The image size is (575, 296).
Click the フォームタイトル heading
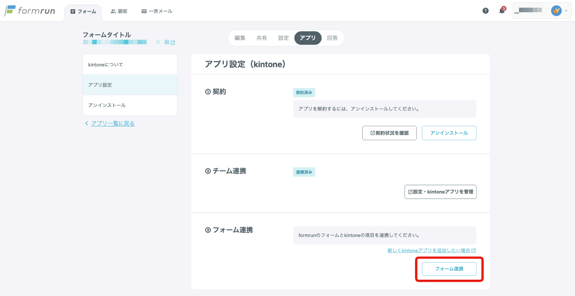107,35
